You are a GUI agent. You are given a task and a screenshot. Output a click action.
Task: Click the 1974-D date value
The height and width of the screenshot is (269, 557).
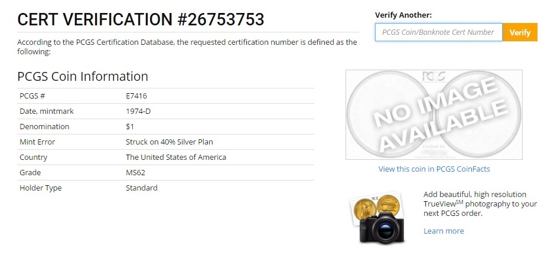coord(138,111)
